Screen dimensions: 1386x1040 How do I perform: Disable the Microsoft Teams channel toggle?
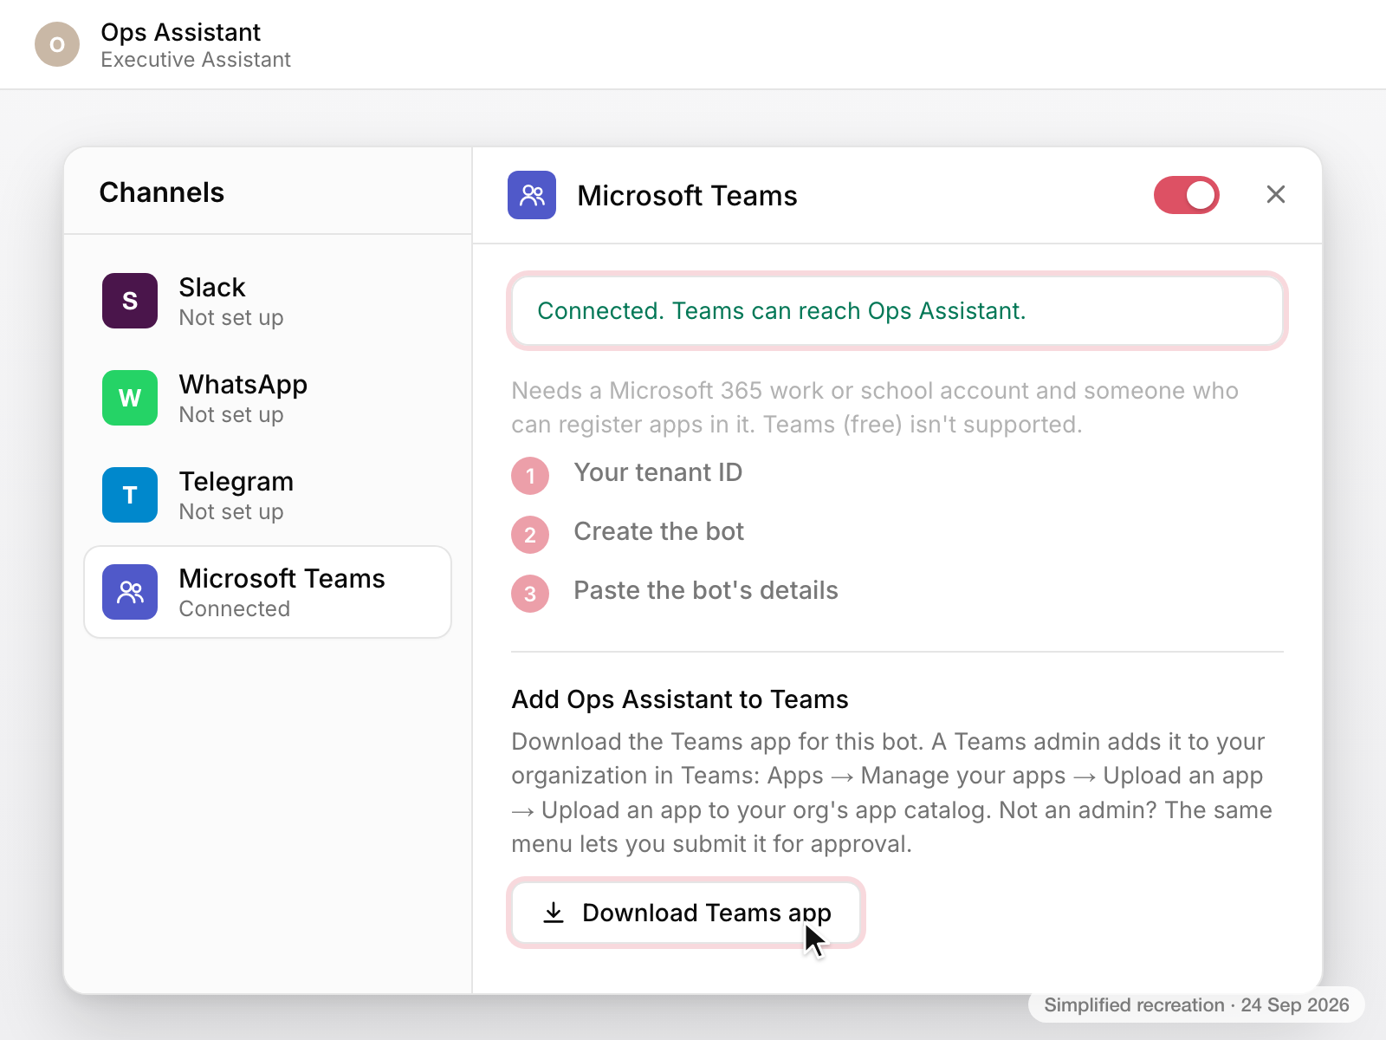(1186, 195)
